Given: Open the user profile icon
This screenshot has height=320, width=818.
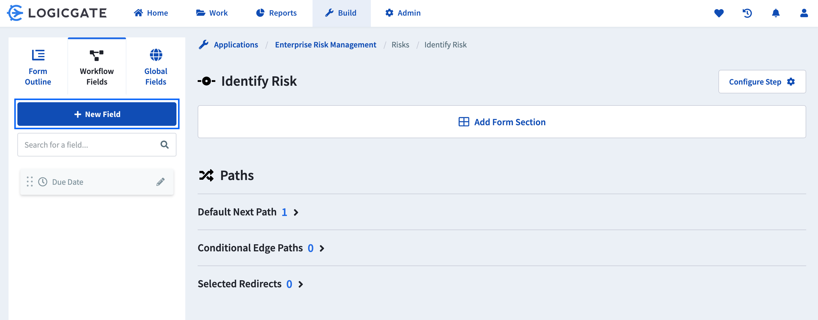Looking at the screenshot, I should tap(804, 13).
